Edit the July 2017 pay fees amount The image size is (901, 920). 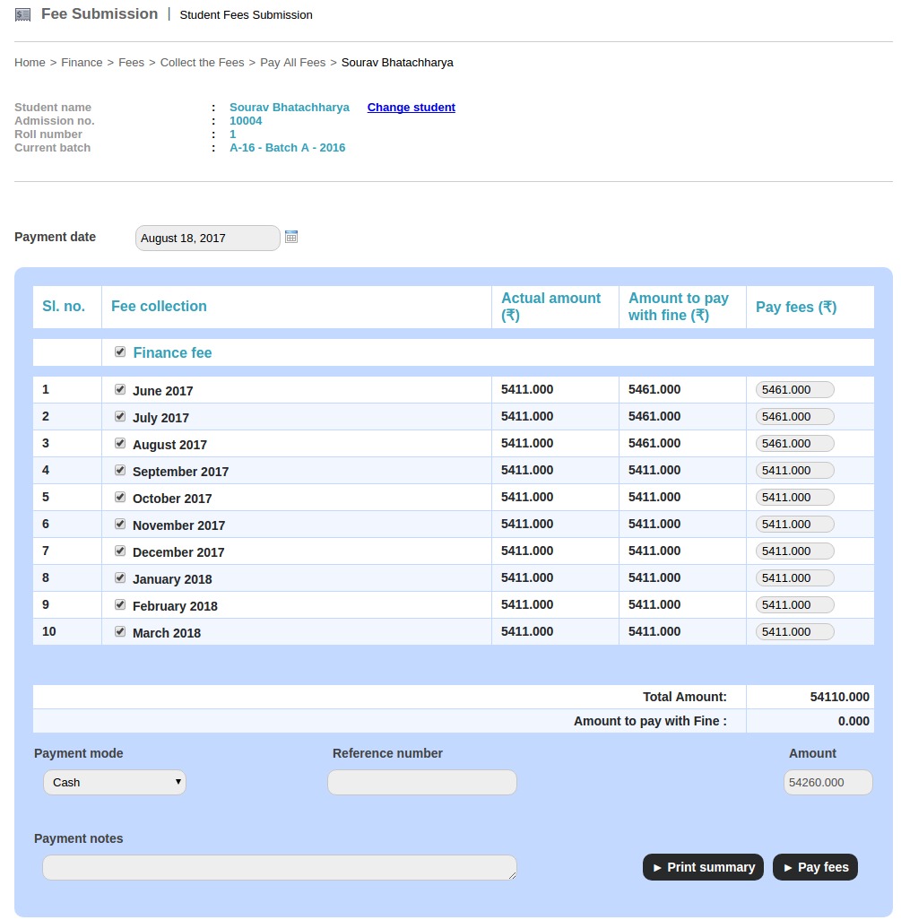point(794,416)
